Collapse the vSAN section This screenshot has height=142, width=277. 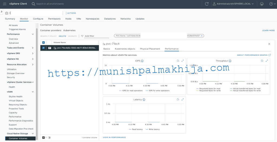point(33,92)
